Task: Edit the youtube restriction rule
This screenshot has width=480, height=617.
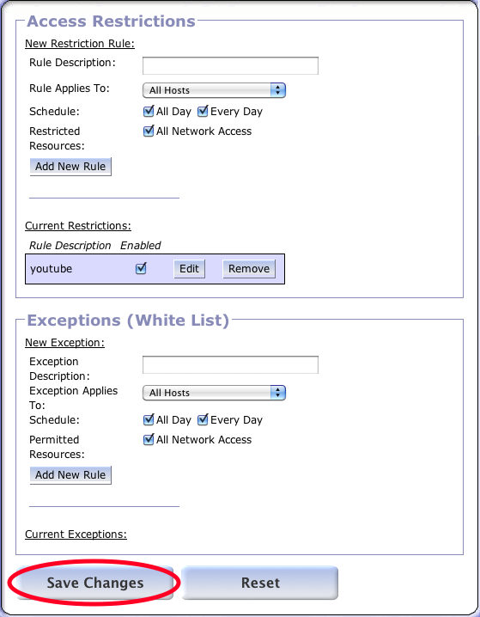Action: click(x=190, y=269)
